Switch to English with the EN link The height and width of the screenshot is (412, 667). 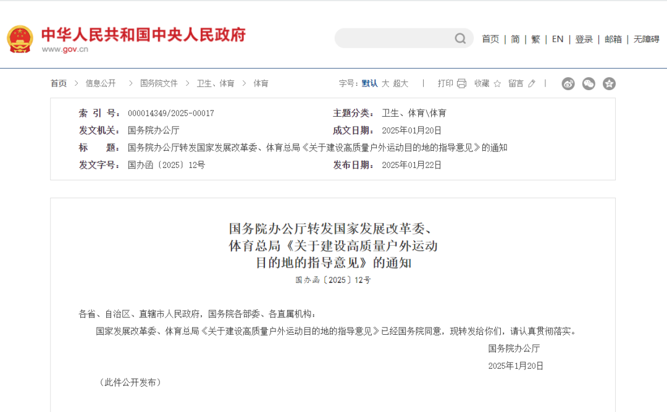[x=557, y=38]
